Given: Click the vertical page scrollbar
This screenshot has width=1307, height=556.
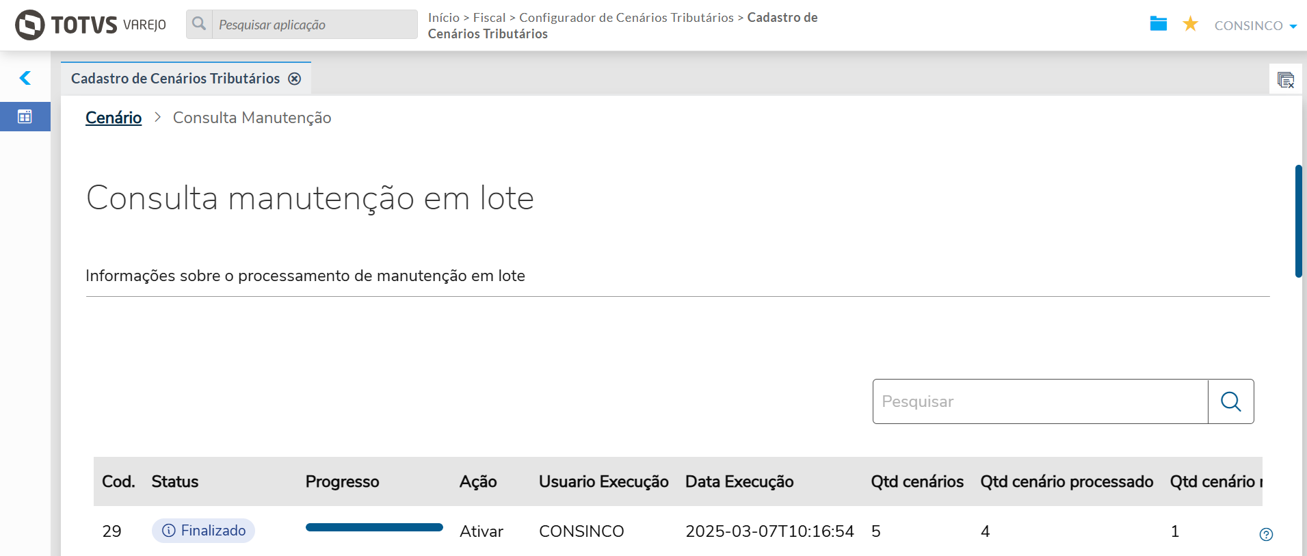Looking at the screenshot, I should [x=1298, y=221].
